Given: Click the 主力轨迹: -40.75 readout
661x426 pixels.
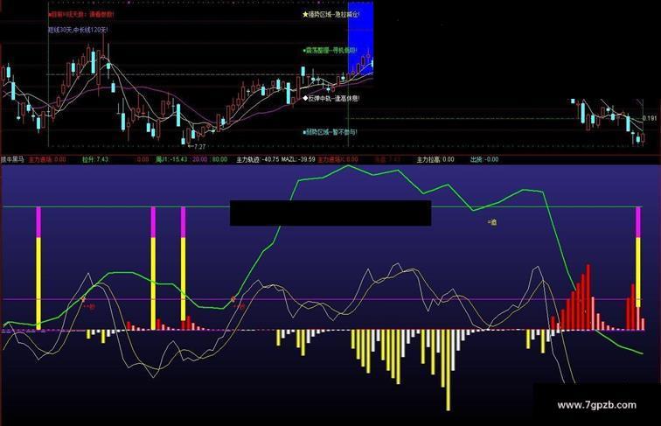Looking at the screenshot, I should coord(258,159).
